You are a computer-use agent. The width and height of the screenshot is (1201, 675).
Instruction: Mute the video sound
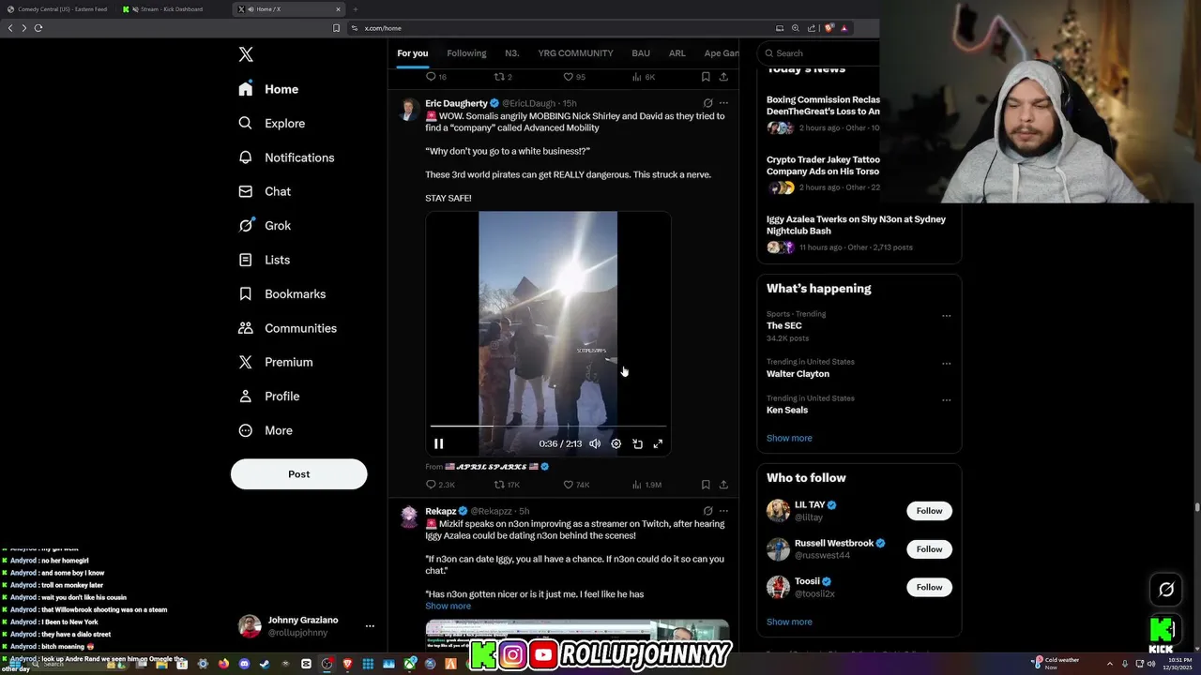click(595, 443)
